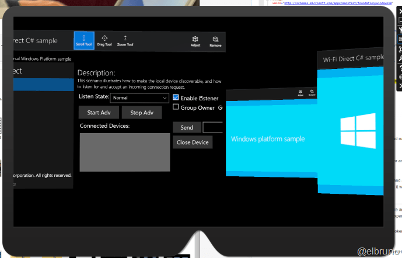Select the highlighted blue scenario in the left list

pos(43,85)
